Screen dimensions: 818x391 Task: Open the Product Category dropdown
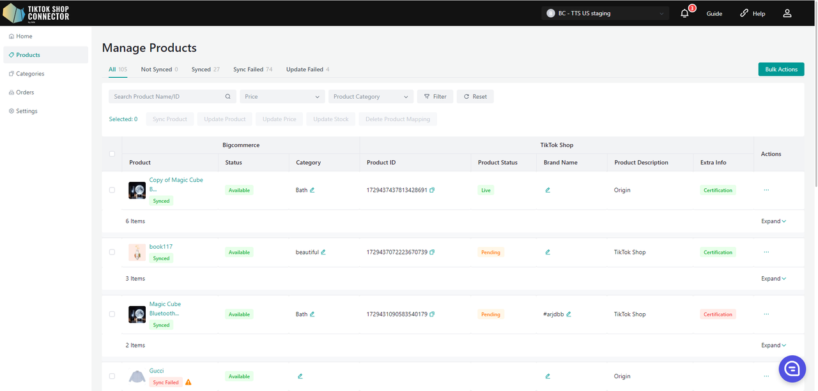point(371,97)
